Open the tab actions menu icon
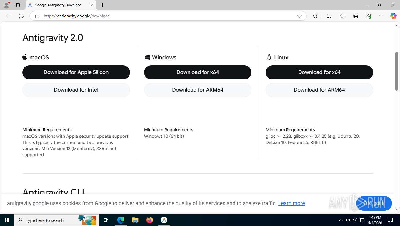The width and height of the screenshot is (400, 226). click(x=18, y=5)
